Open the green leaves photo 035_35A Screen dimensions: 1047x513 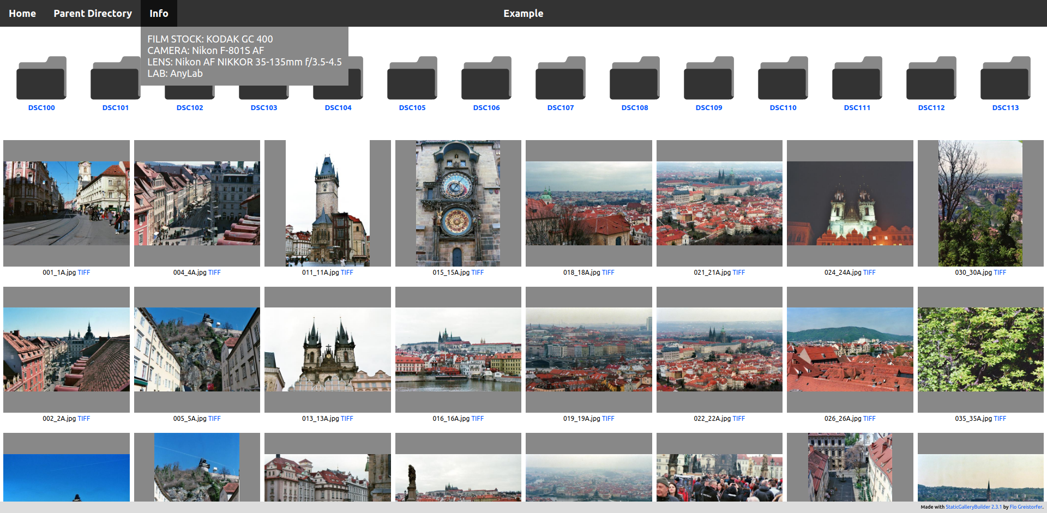pyautogui.click(x=980, y=349)
